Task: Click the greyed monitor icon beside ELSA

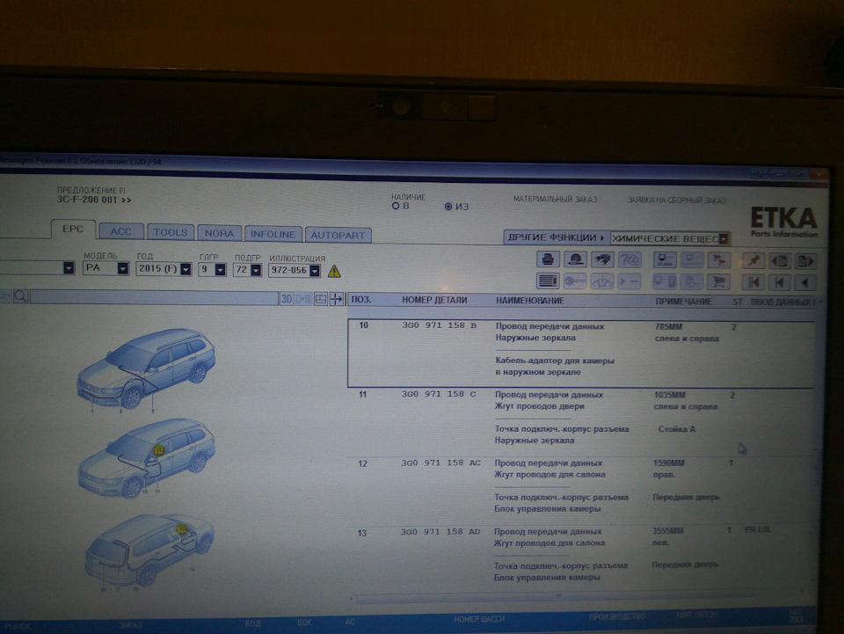Action: click(x=692, y=261)
